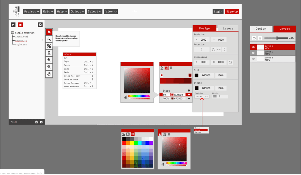Click delete layer trash icon
Image resolution: width=301 pixels, height=175 pixels.
tap(260, 38)
